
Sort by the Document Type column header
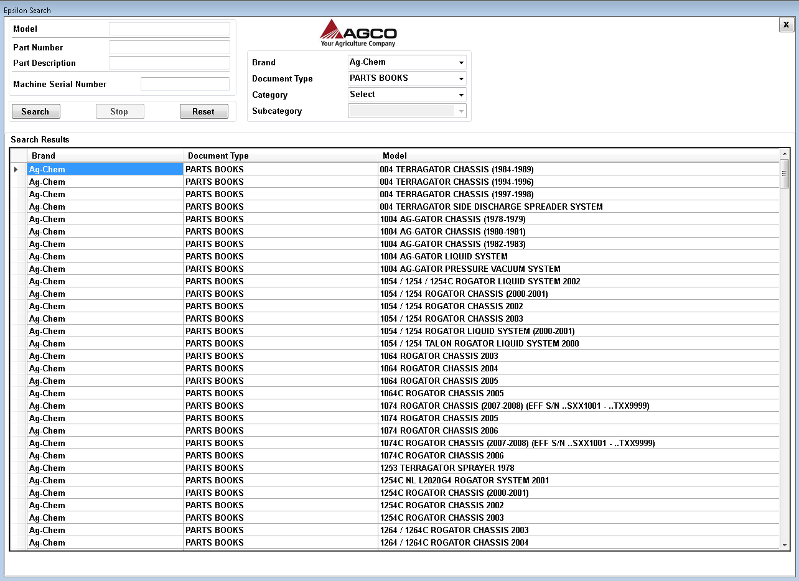click(x=281, y=156)
